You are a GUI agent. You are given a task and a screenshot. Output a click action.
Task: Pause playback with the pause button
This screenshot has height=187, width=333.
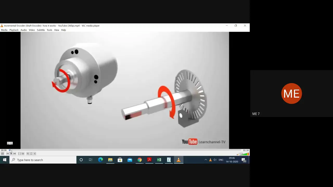(2, 153)
